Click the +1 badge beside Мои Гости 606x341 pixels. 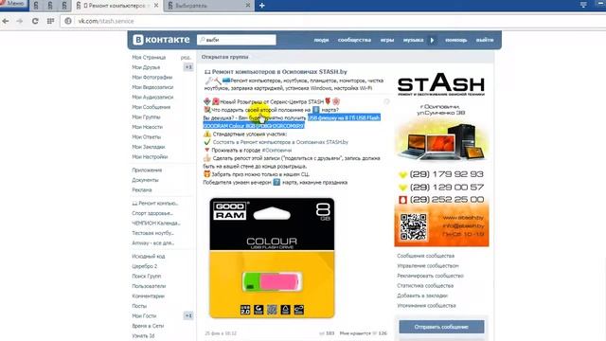pos(188,315)
